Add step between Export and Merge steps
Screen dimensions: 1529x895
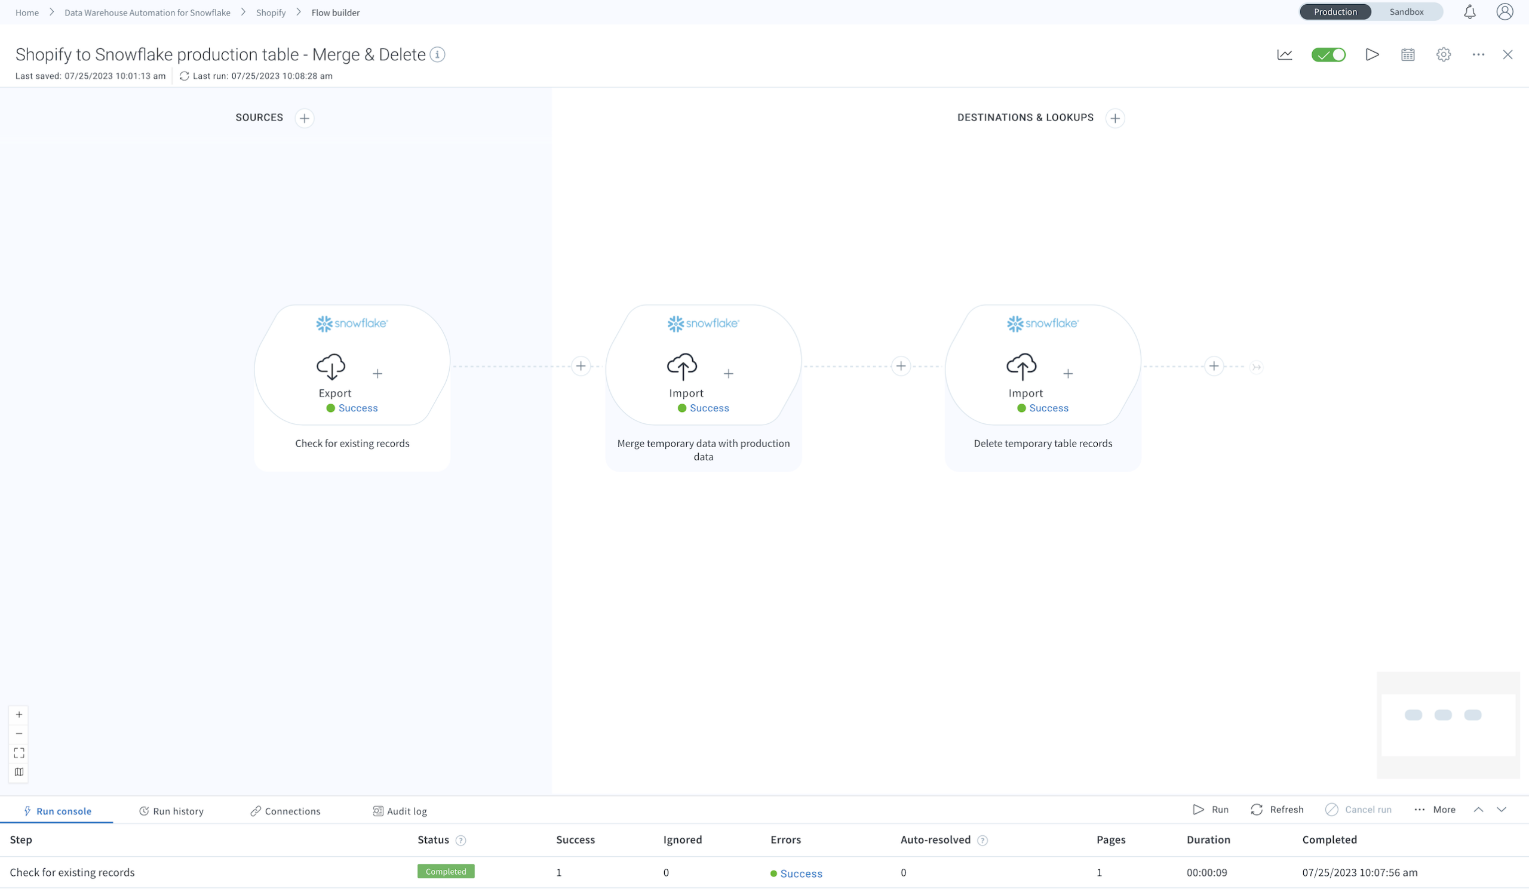coord(581,366)
